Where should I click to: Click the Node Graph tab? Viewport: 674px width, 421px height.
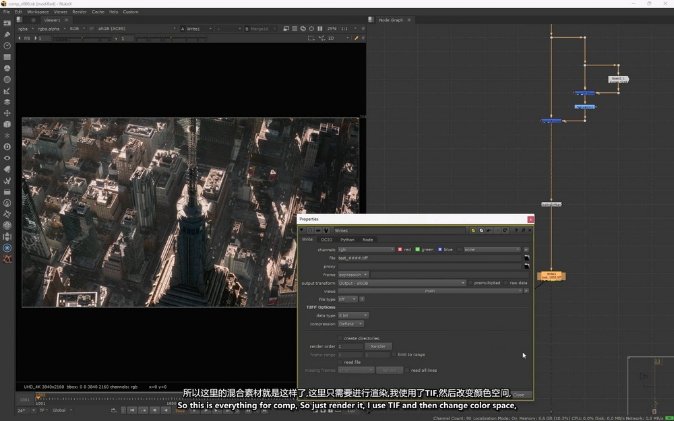click(x=391, y=20)
